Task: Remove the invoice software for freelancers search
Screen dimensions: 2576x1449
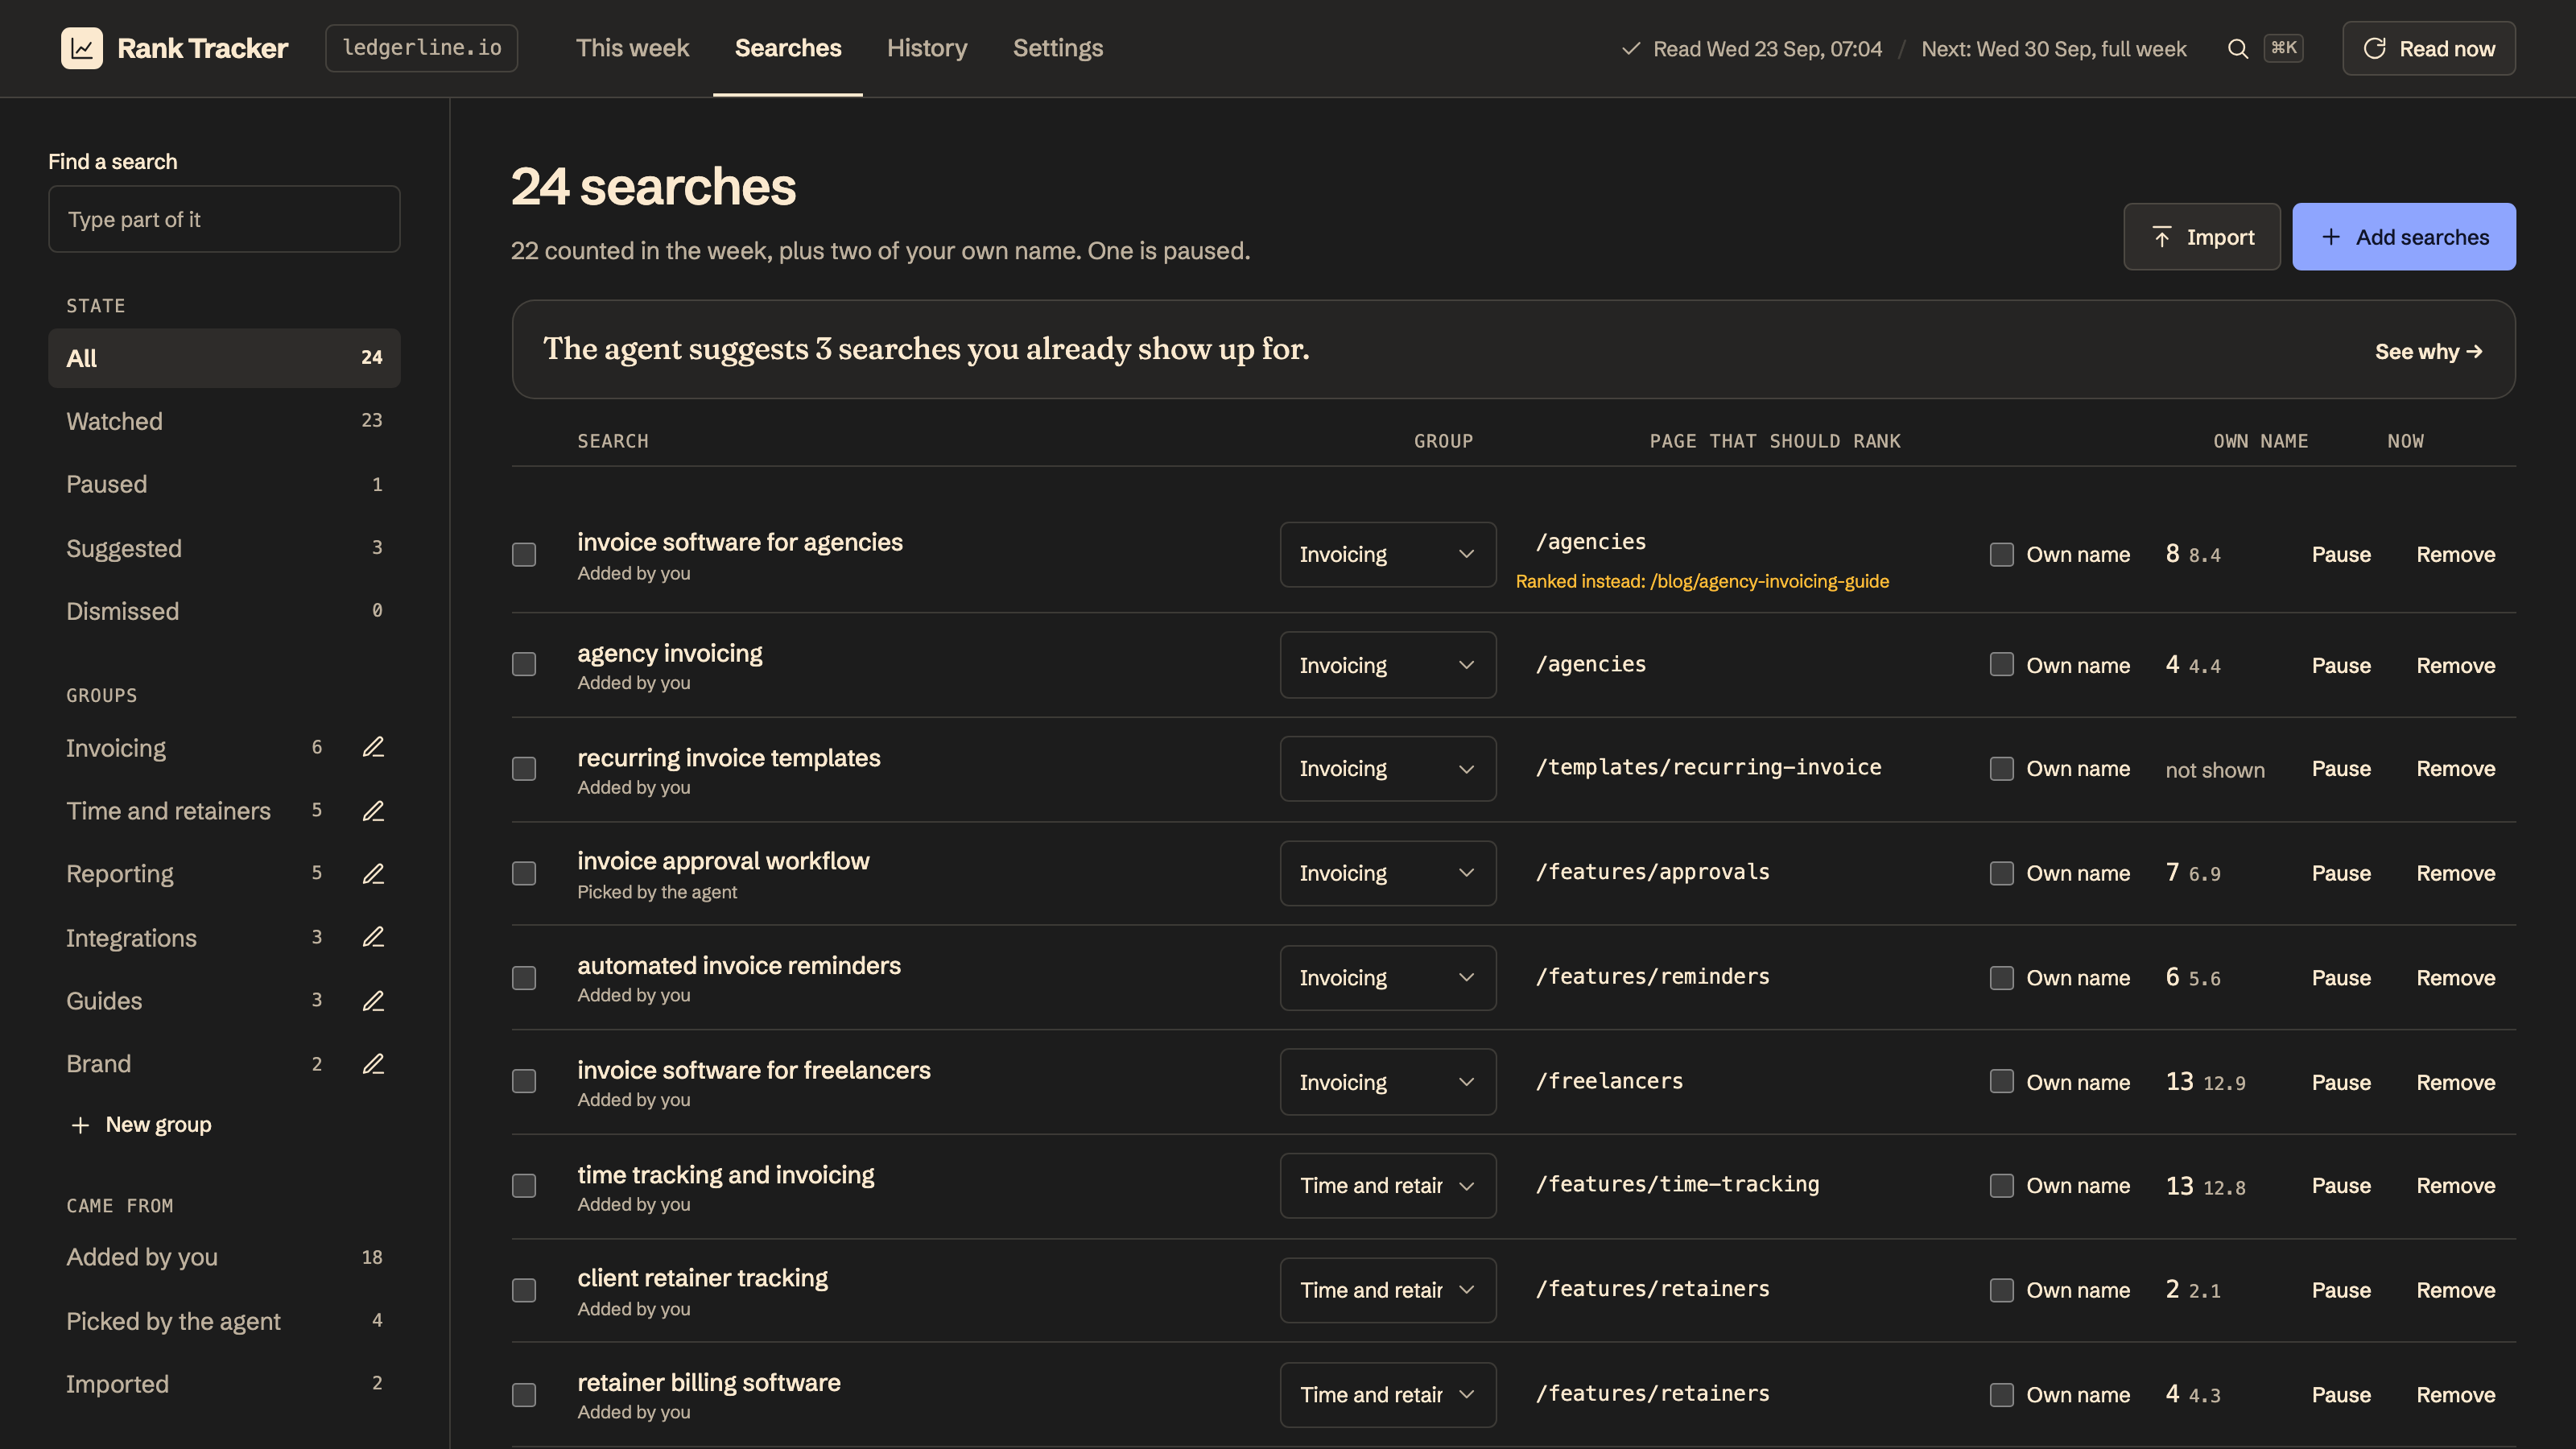Action: tap(2456, 1082)
